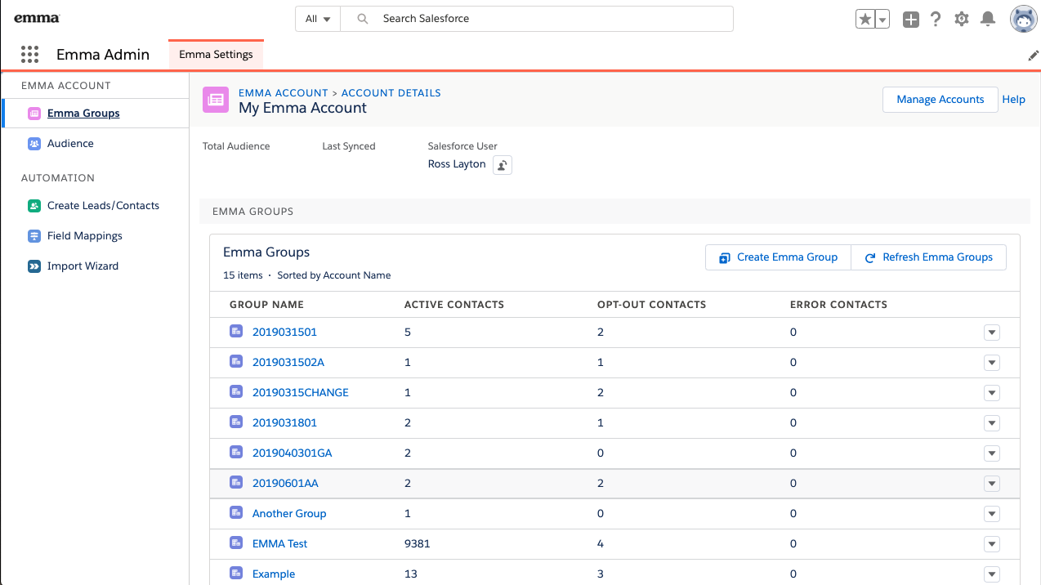Click the Favorites star icon
Screen dimensions: 1041x585
click(x=865, y=19)
